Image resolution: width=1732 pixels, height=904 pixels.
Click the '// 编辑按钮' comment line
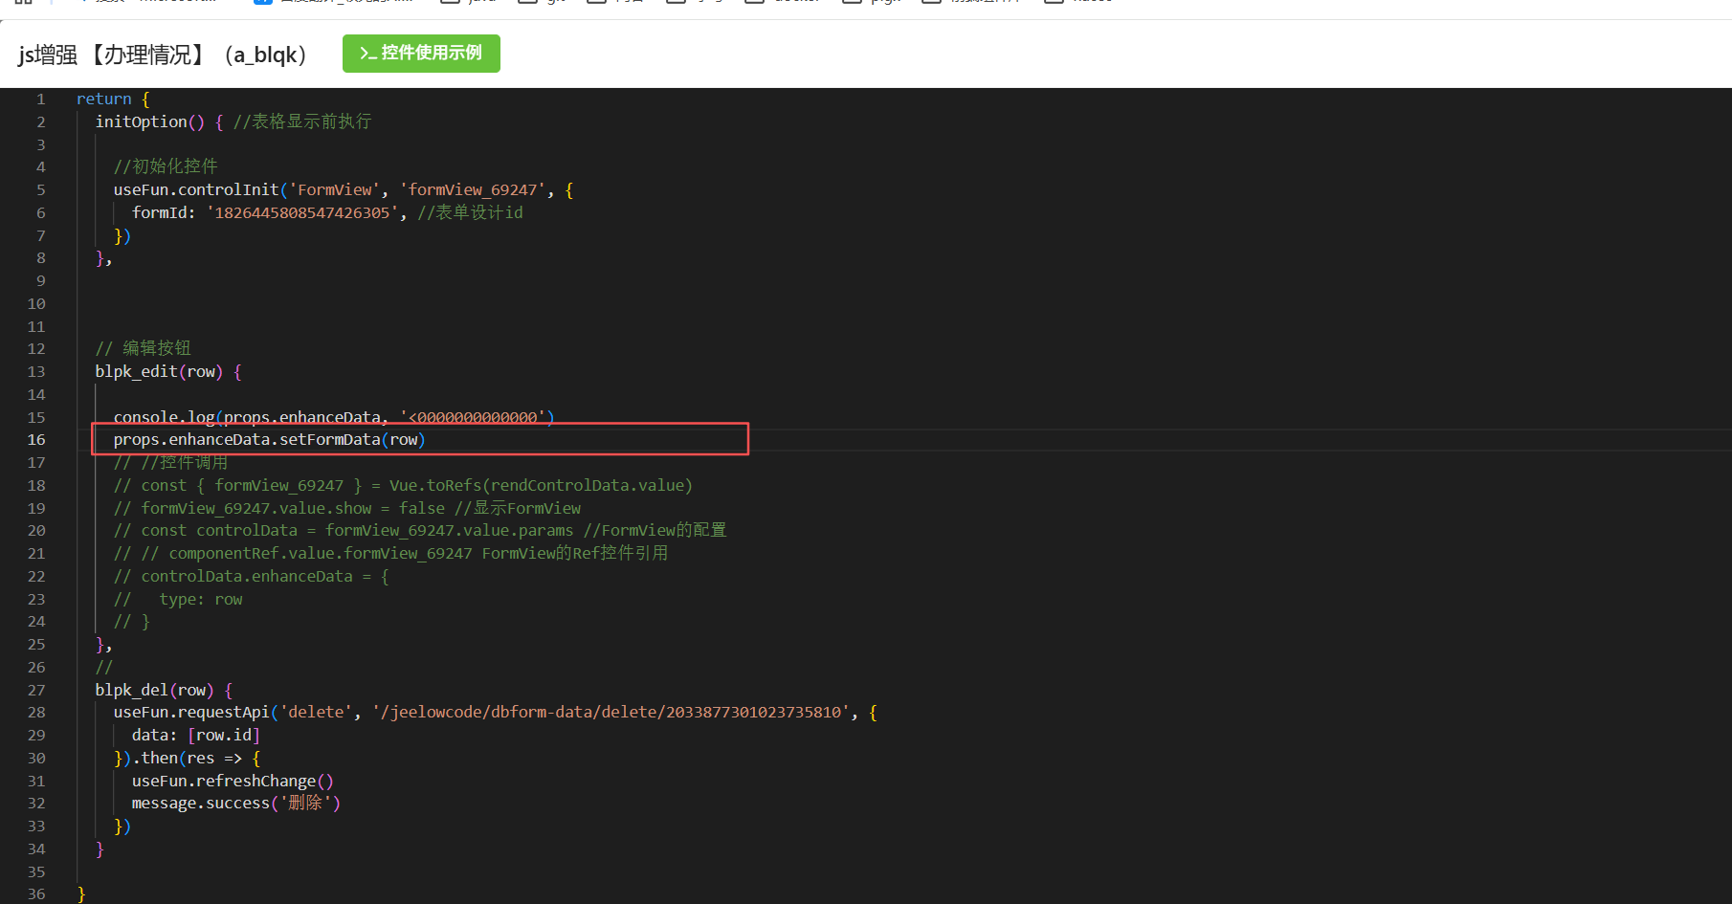144,349
